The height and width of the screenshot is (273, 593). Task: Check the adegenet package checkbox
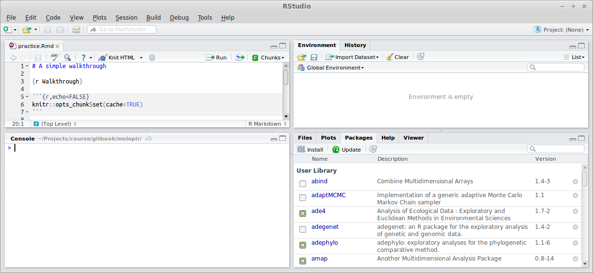coord(303,229)
